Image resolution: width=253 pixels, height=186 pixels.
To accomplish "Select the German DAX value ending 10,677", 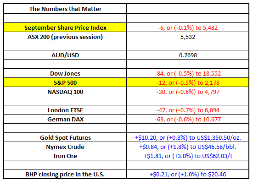I will [188, 119].
